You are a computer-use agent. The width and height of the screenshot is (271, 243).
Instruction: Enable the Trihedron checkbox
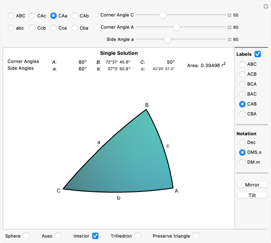tap(137, 236)
